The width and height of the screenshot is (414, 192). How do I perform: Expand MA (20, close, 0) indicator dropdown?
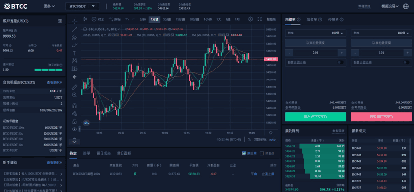pyautogui.click(x=215, y=35)
